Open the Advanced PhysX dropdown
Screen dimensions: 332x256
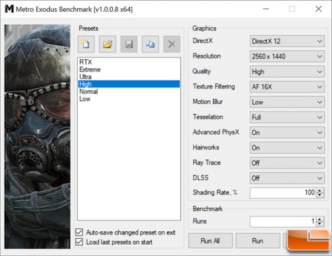coord(287,133)
